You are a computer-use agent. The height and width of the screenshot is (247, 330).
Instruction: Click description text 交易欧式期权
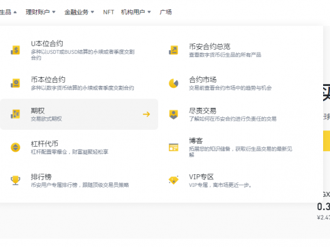click(46, 118)
